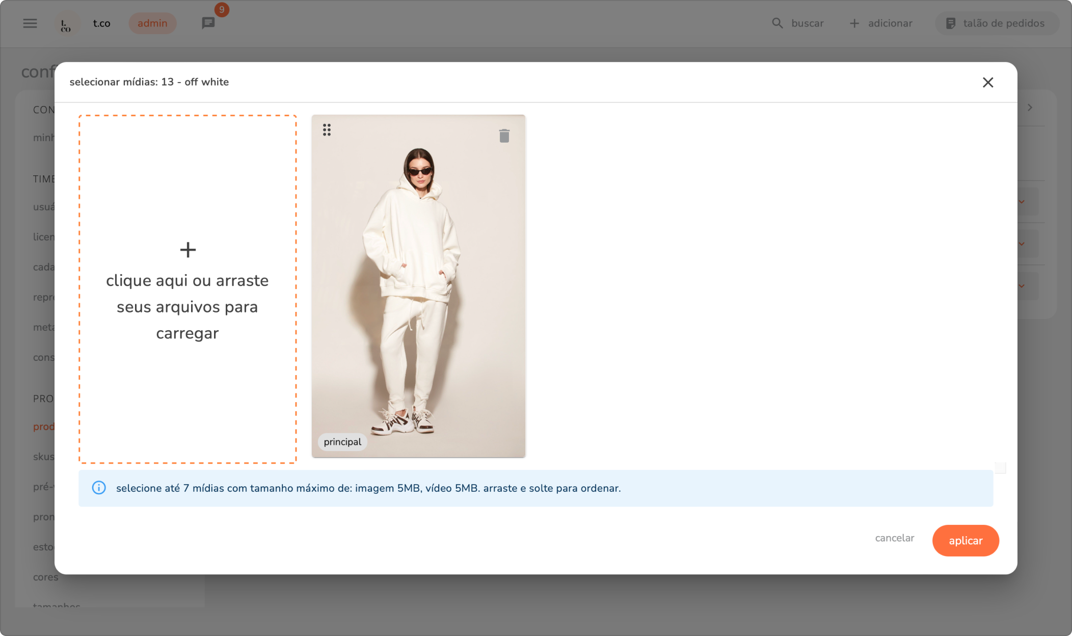Expand the first red chevron dropdown

click(1022, 202)
